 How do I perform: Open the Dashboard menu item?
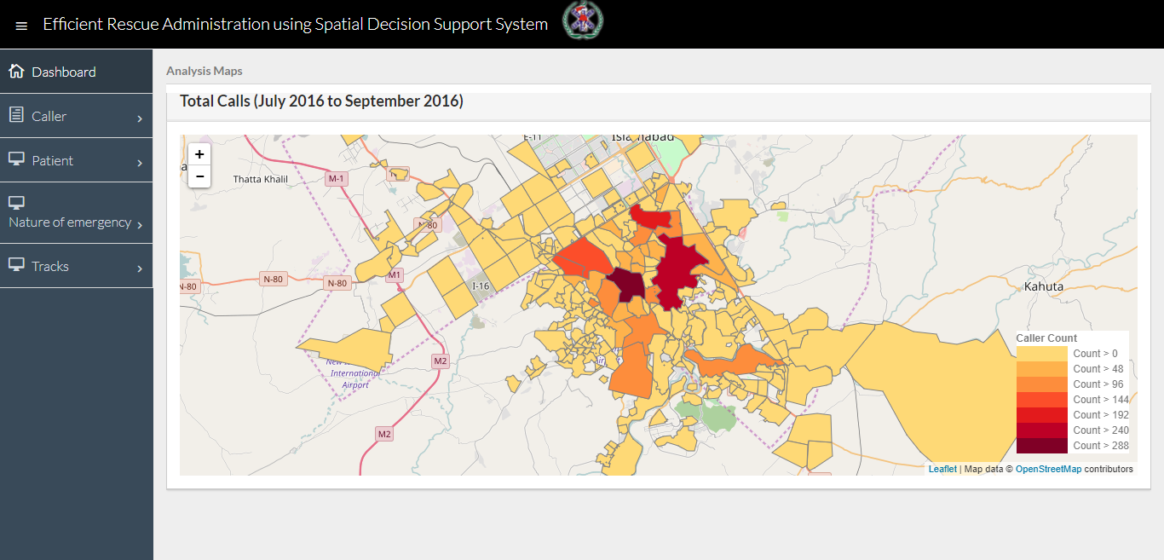tap(77, 72)
